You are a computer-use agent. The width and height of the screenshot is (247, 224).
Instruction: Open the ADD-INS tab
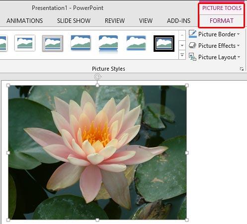(178, 21)
